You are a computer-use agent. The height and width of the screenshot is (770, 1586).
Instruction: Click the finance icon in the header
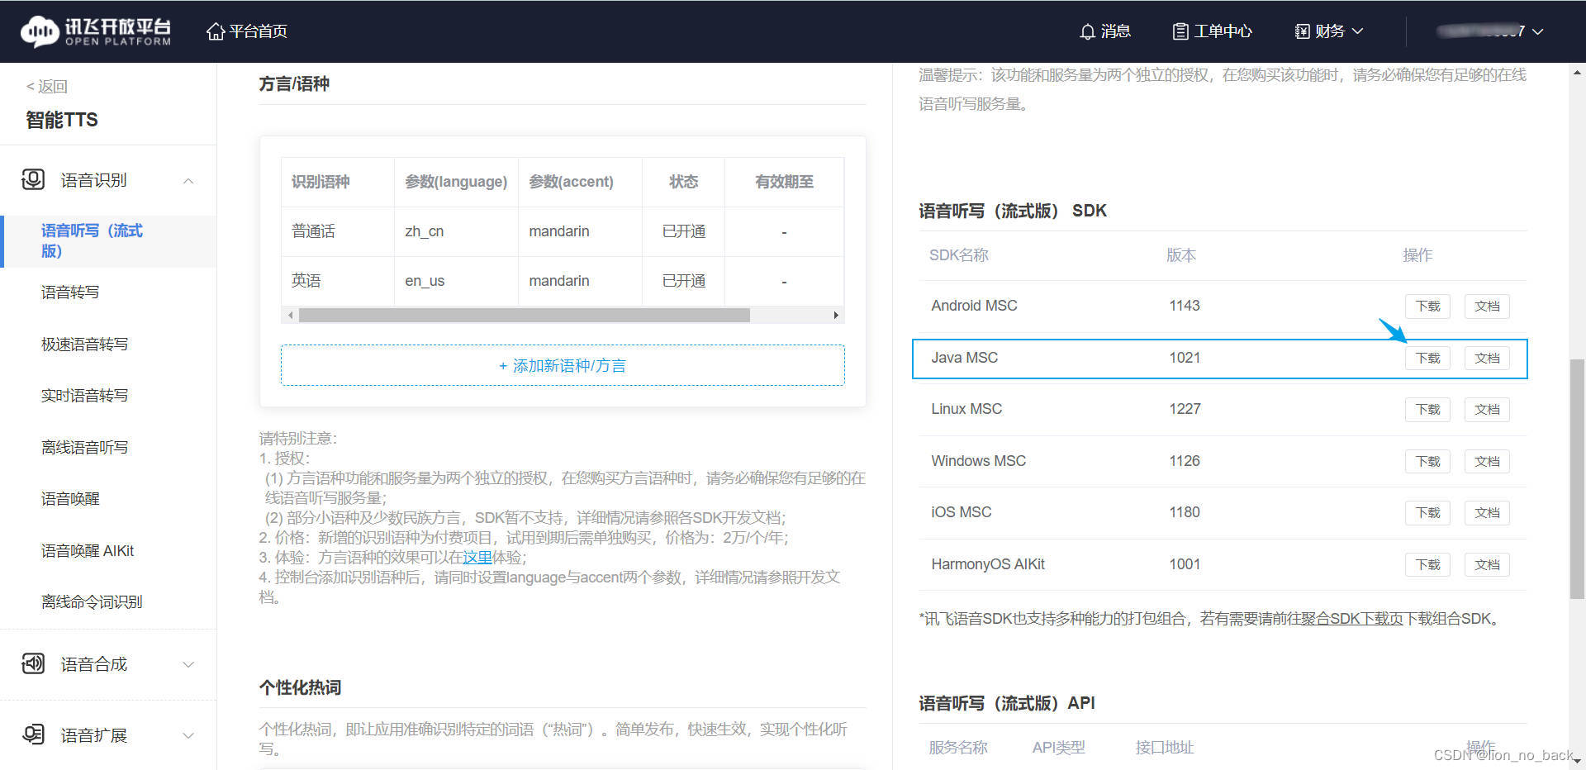point(1303,31)
